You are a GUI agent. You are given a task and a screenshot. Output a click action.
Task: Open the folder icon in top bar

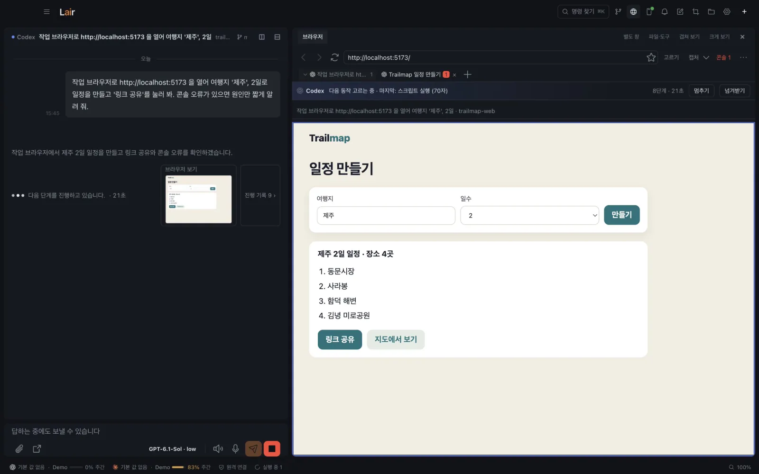[x=711, y=12]
